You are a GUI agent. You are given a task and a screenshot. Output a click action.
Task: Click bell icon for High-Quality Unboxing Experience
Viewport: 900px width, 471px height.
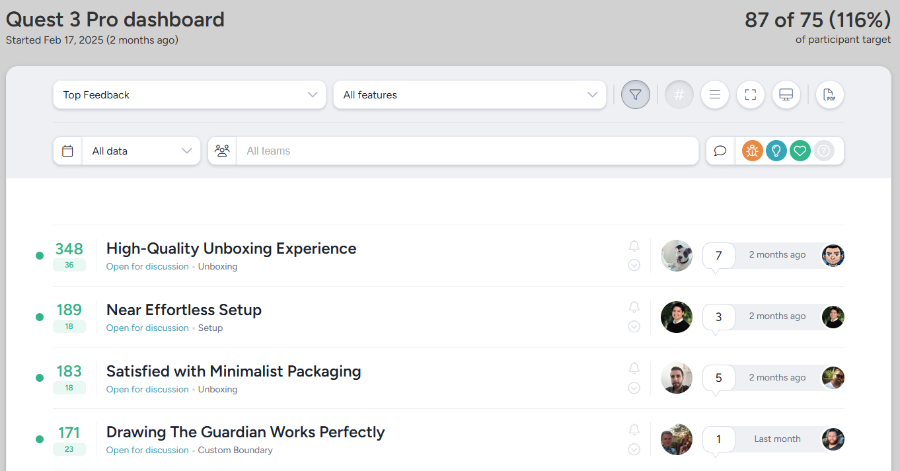(x=634, y=246)
